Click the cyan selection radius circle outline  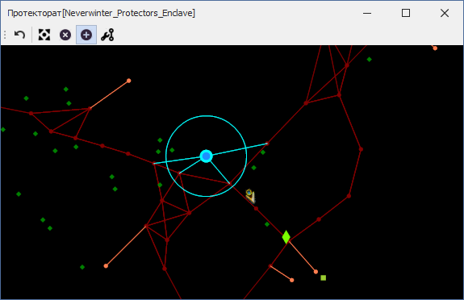(207, 116)
